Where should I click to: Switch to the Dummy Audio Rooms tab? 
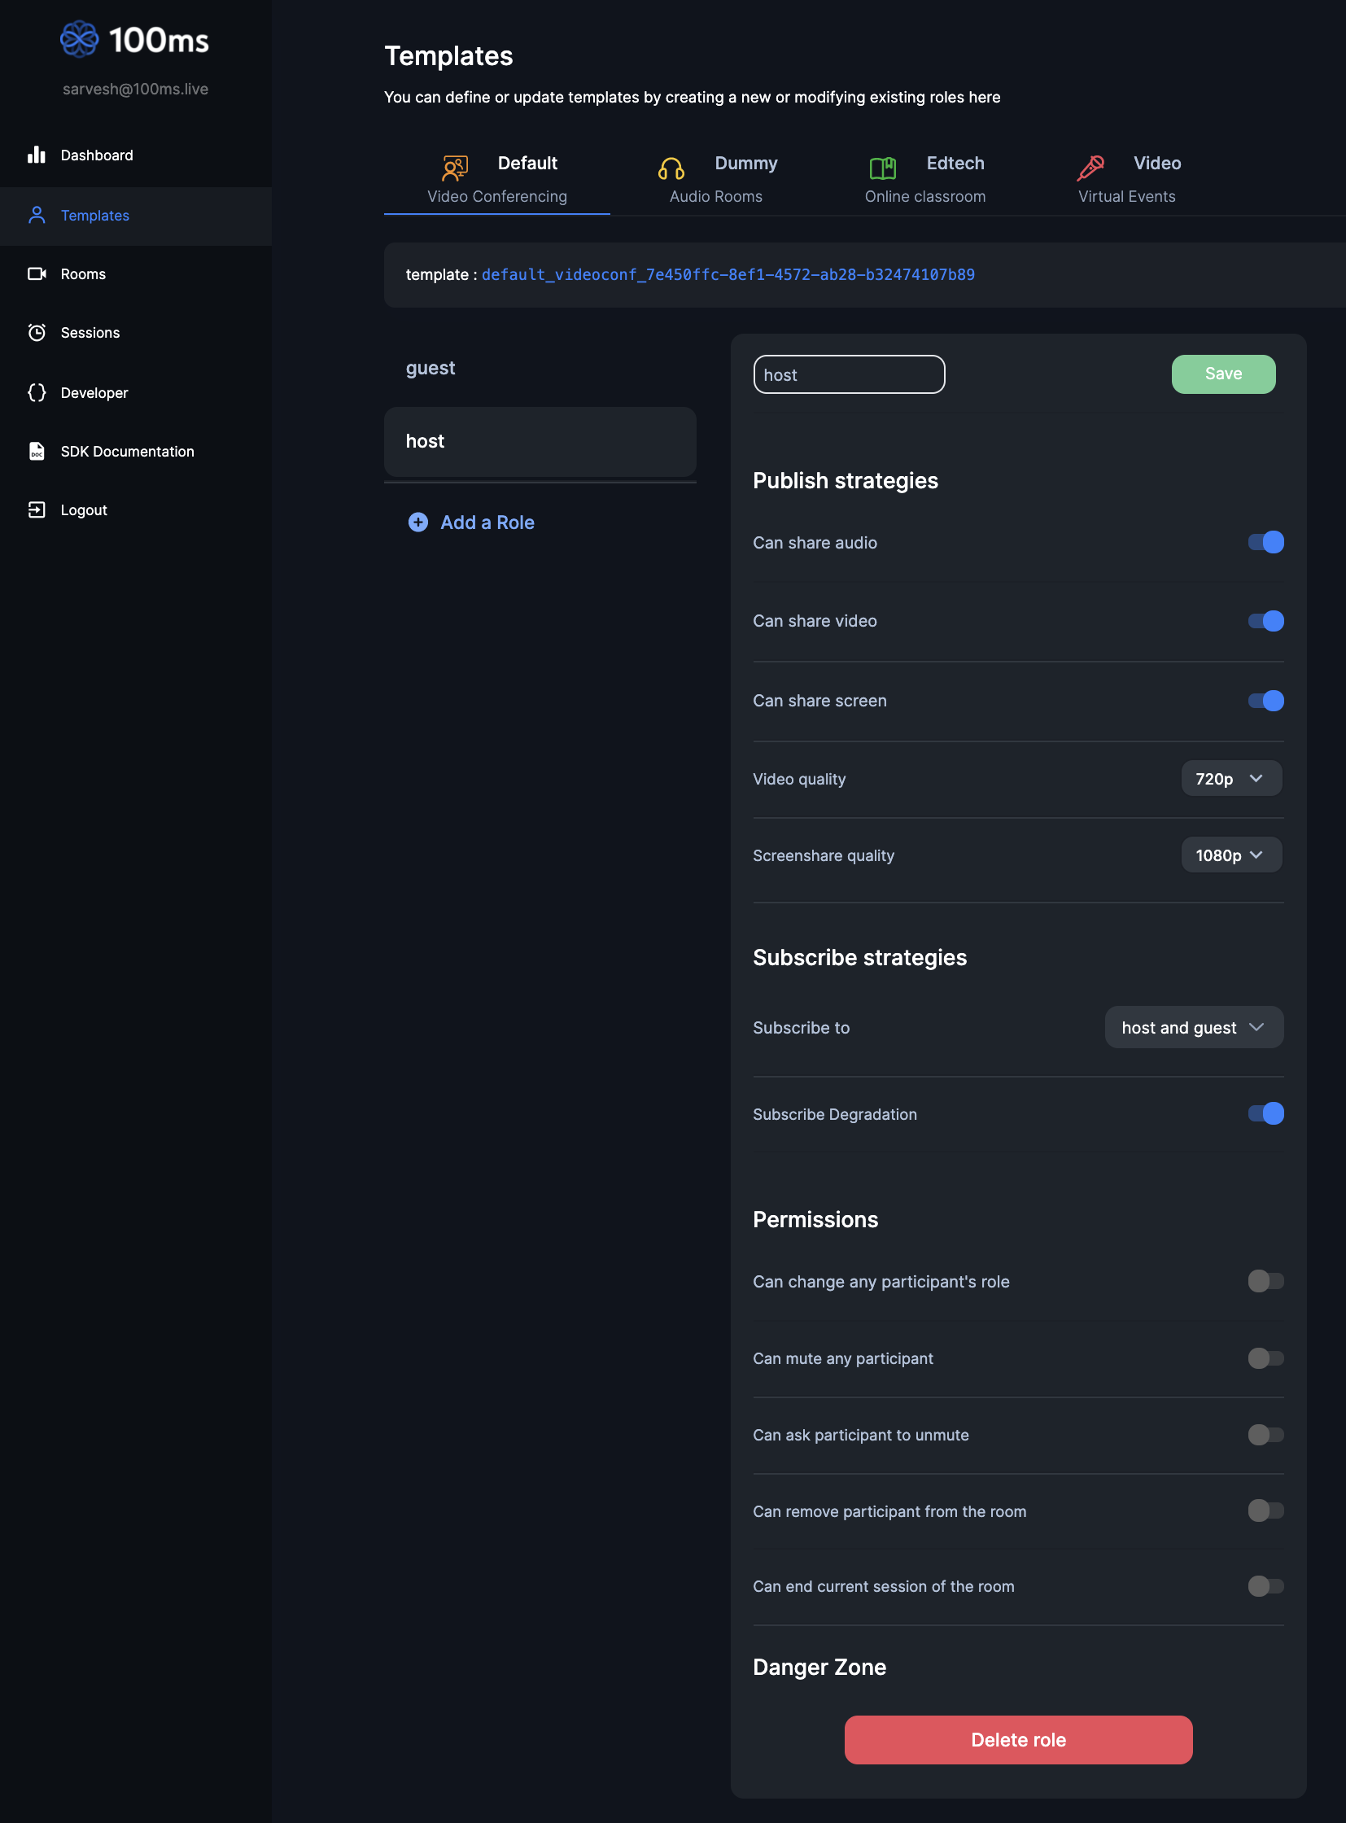click(x=717, y=179)
